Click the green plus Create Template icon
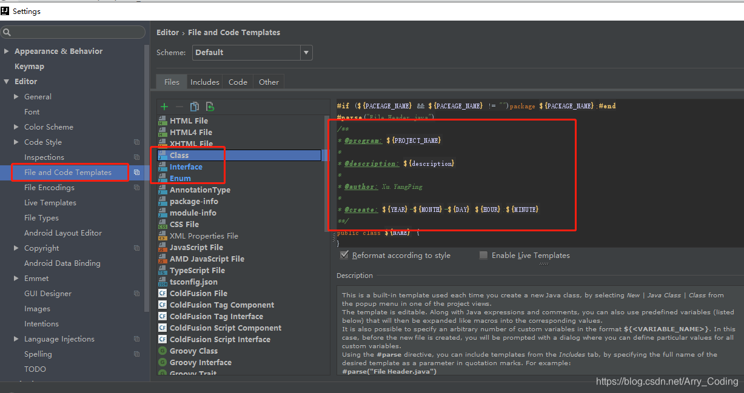Screen dimensions: 744x393 click(x=164, y=107)
